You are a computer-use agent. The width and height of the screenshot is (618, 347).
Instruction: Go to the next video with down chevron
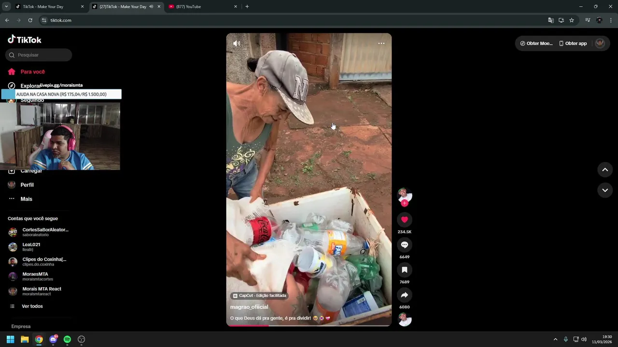(605, 190)
